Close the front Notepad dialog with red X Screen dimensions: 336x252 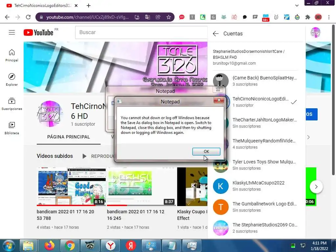click(x=219, y=100)
